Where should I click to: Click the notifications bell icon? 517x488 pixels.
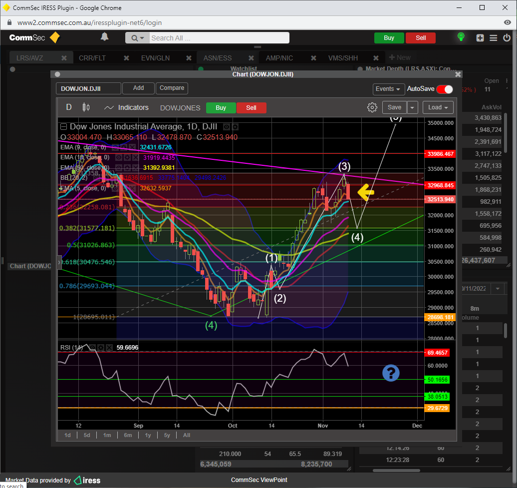tap(105, 37)
